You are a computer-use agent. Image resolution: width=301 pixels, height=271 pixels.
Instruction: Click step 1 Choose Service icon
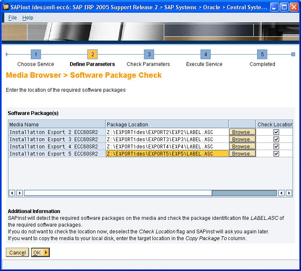coord(36,55)
